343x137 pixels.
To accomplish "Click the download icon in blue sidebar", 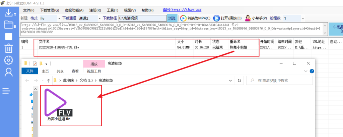I will pyautogui.click(x=9, y=13).
